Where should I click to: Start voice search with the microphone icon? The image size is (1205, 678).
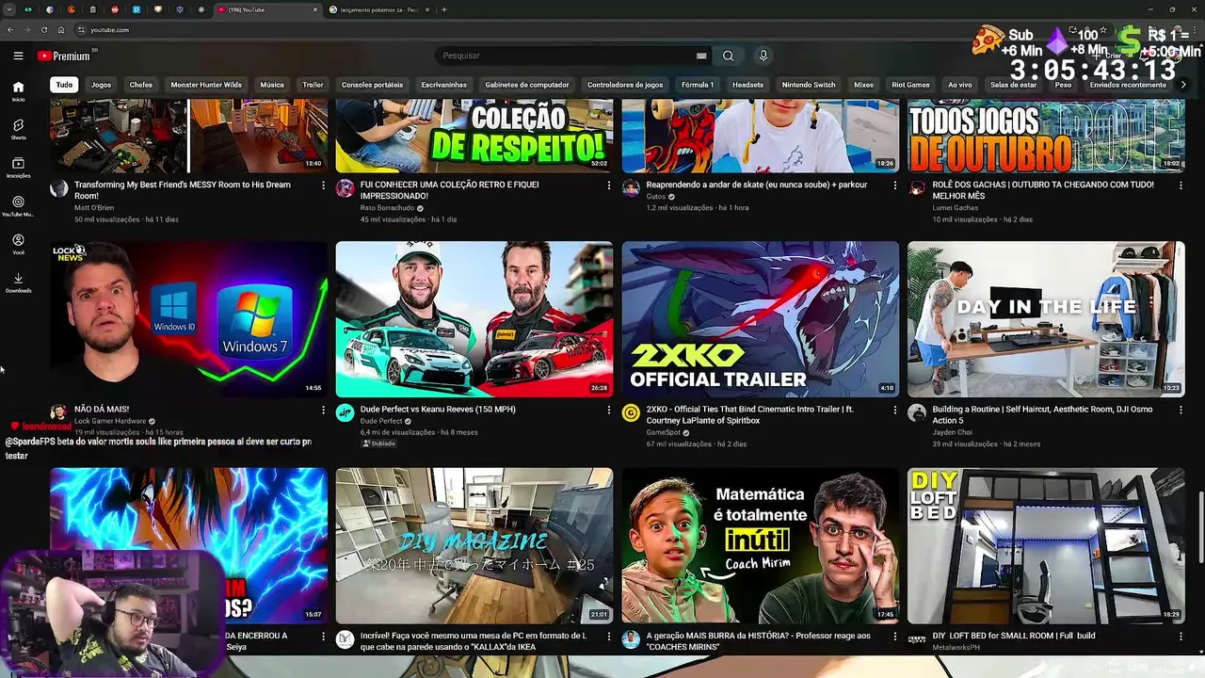tap(763, 56)
